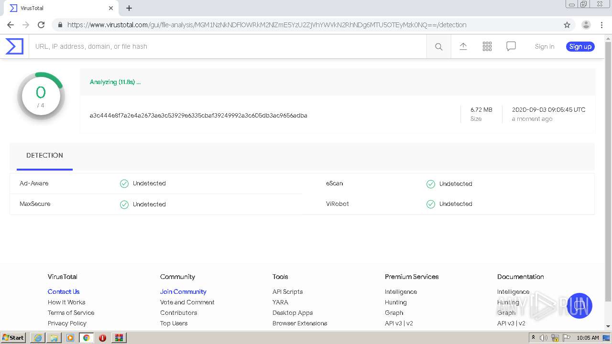Click the ViRobot undetected check icon
Image resolution: width=612 pixels, height=344 pixels.
coord(431,204)
